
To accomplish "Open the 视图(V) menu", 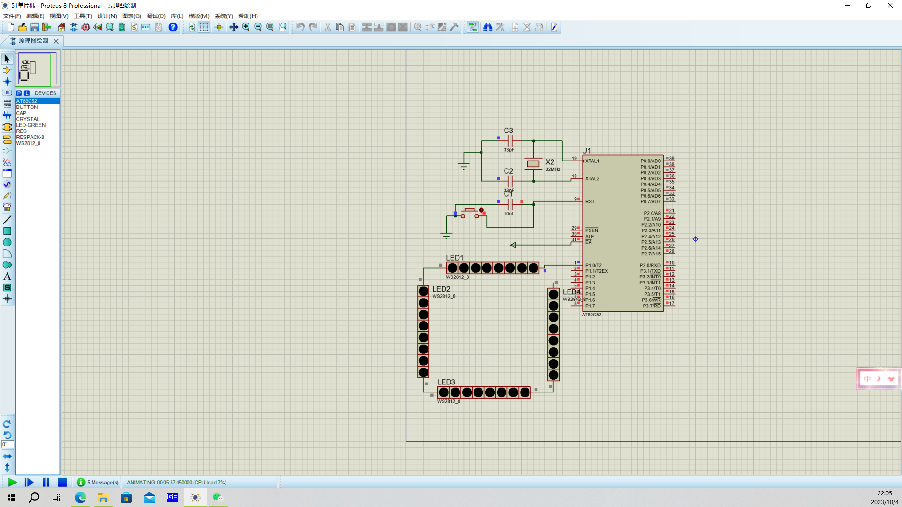I will pos(59,16).
